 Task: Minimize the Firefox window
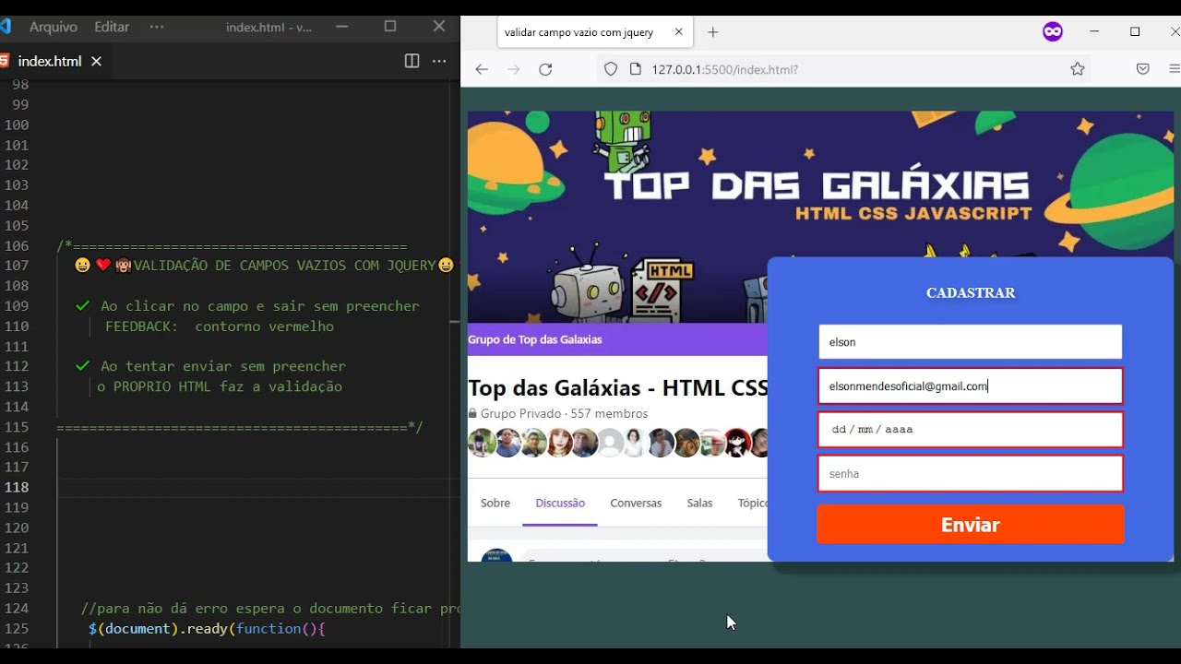click(x=1094, y=31)
